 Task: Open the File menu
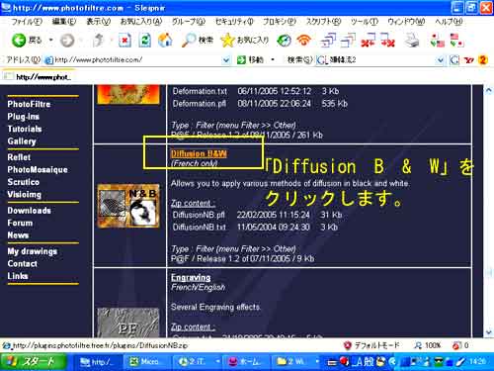tap(27, 22)
